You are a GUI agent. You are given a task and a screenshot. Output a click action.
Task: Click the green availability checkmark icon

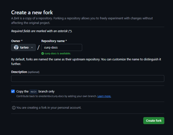coord(43,53)
